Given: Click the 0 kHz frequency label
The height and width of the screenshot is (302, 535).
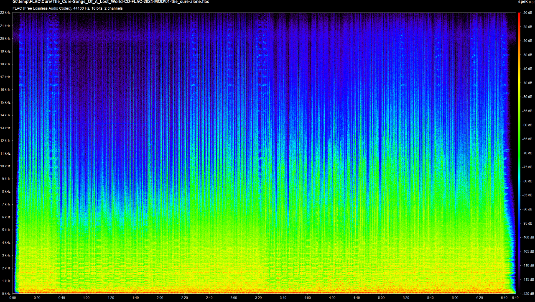Looking at the screenshot, I should click(x=6, y=294).
